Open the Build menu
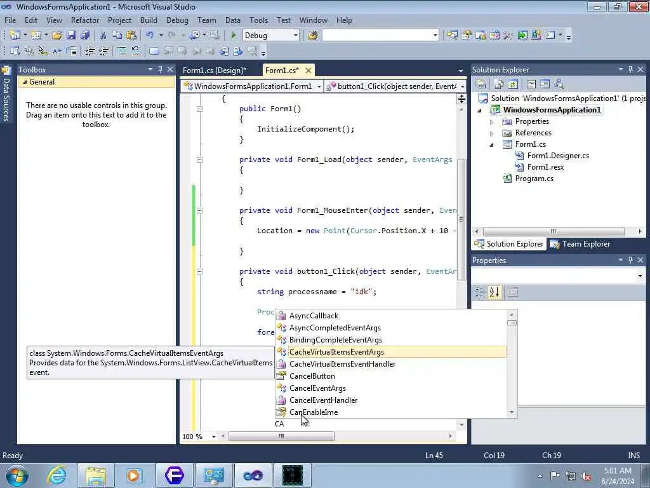 click(x=149, y=20)
